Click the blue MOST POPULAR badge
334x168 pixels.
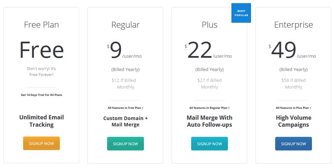[241, 13]
